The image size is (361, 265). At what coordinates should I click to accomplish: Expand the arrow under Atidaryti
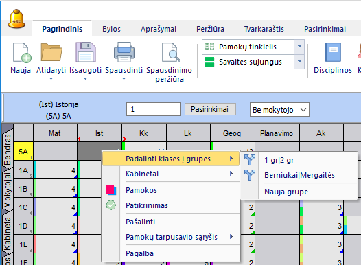point(51,79)
